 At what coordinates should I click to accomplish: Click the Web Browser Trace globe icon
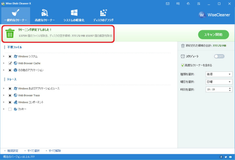pos(15,95)
